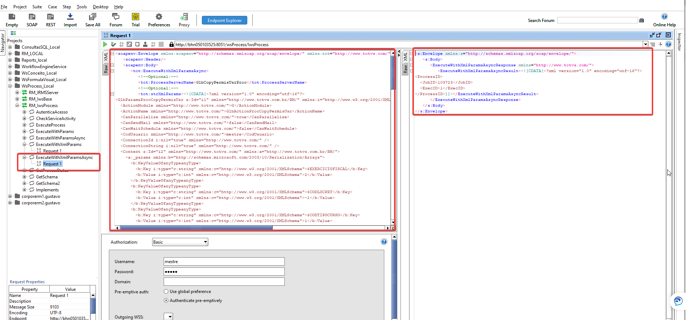The width and height of the screenshot is (686, 320).
Task: Open the endpoint URL dropdown arrow
Action: [645, 44]
